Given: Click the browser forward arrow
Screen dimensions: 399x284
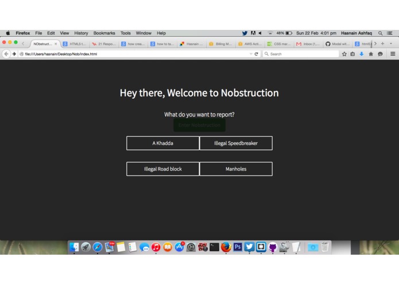Looking at the screenshot, I should (x=14, y=54).
